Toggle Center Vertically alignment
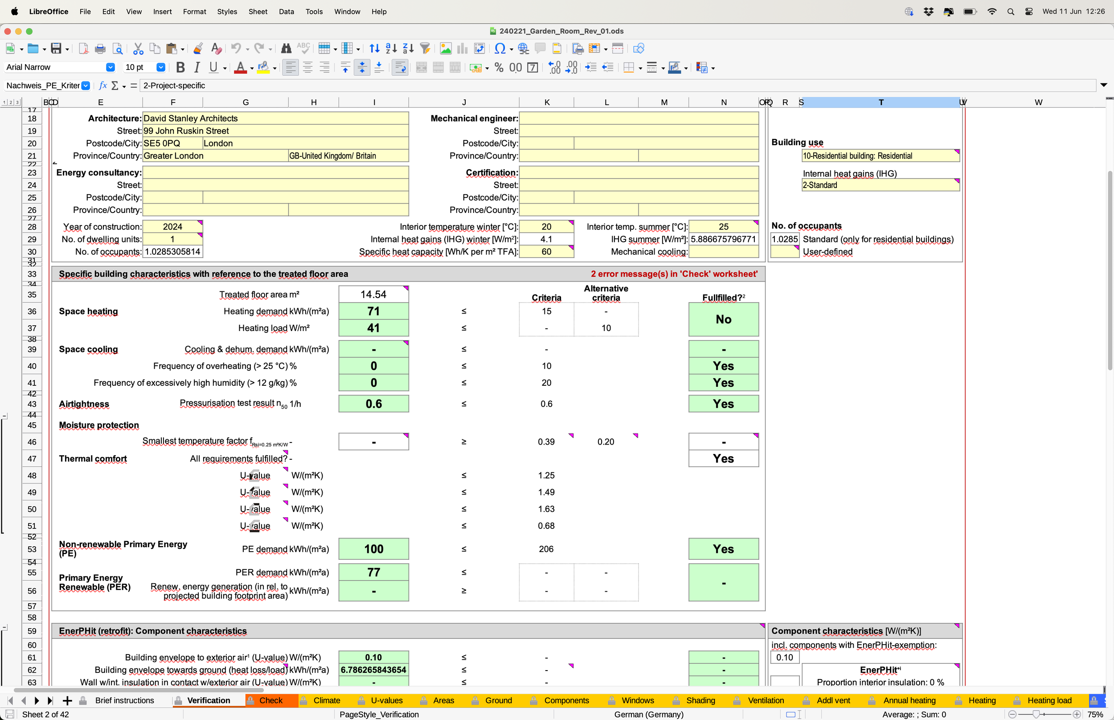1114x720 pixels. [362, 68]
